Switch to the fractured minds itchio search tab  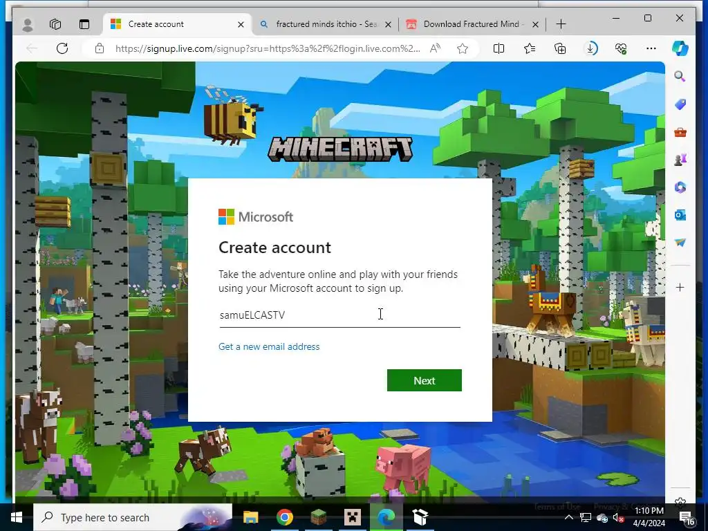click(326, 24)
